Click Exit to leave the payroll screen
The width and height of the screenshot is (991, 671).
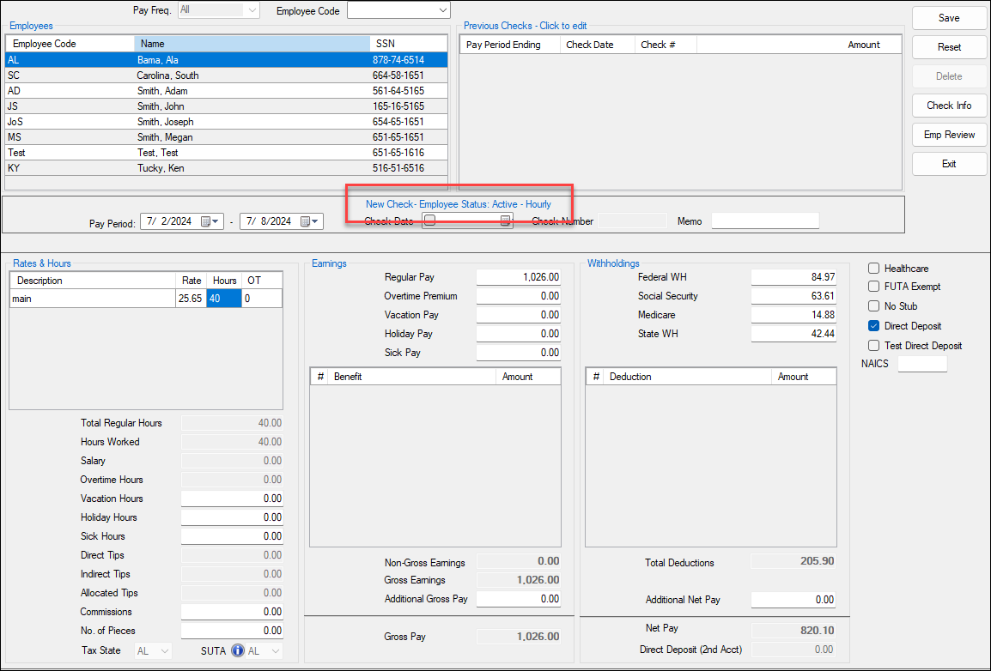(948, 163)
